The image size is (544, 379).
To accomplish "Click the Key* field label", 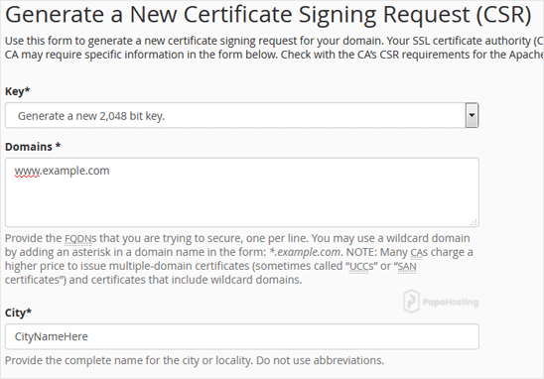I will pos(17,91).
